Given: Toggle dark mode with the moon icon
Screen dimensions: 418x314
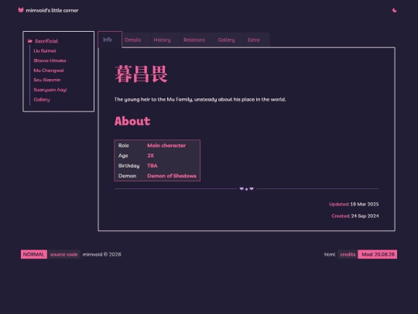Looking at the screenshot, I should click(395, 10).
